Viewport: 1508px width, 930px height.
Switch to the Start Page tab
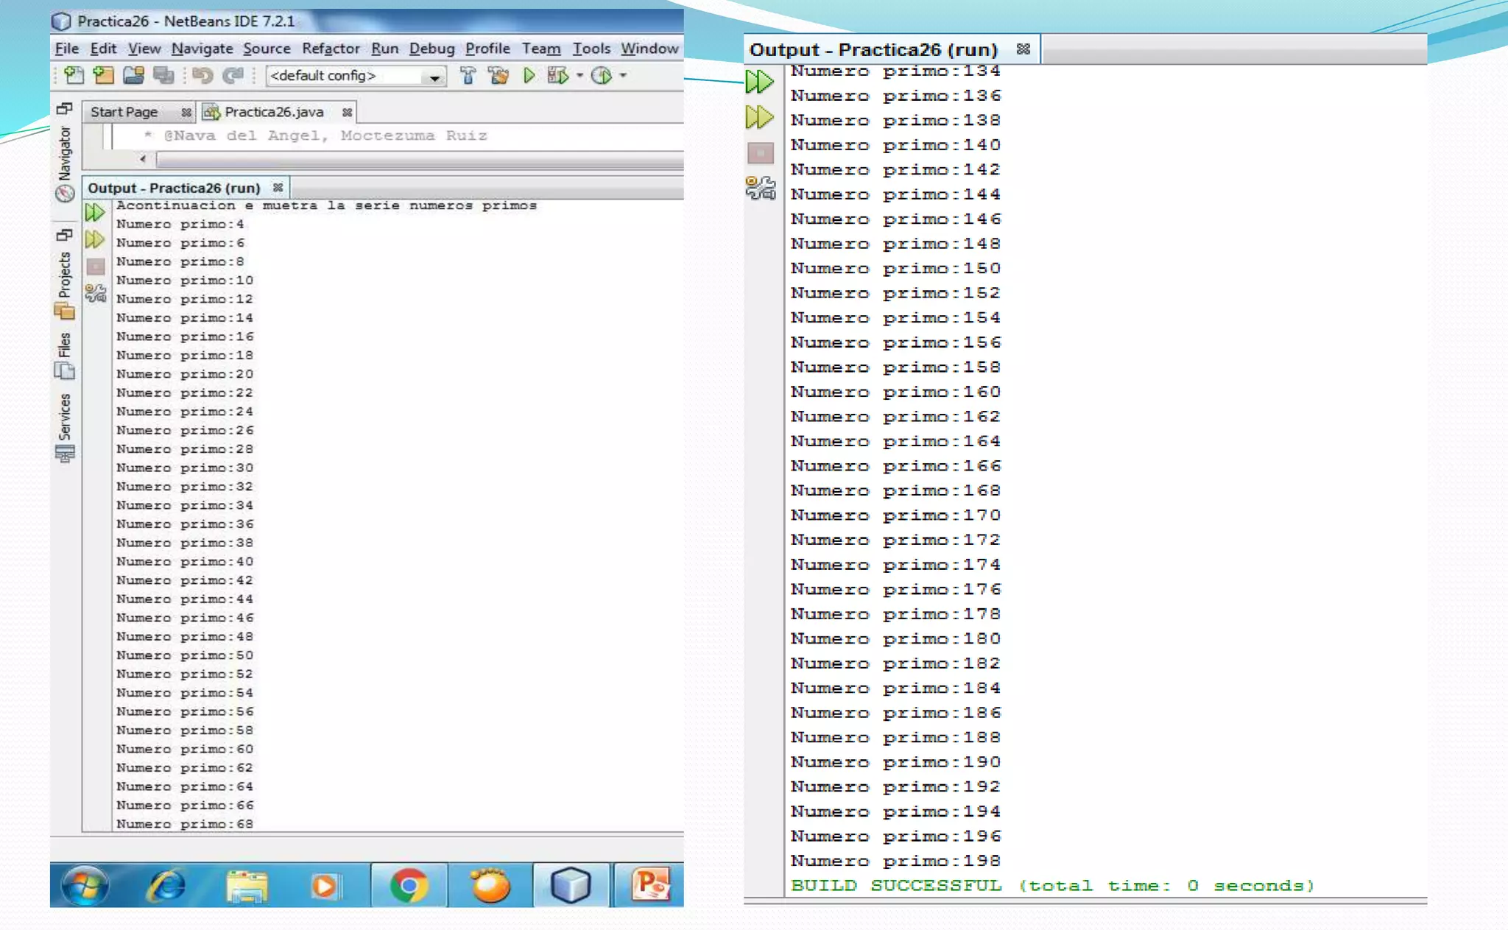[124, 112]
